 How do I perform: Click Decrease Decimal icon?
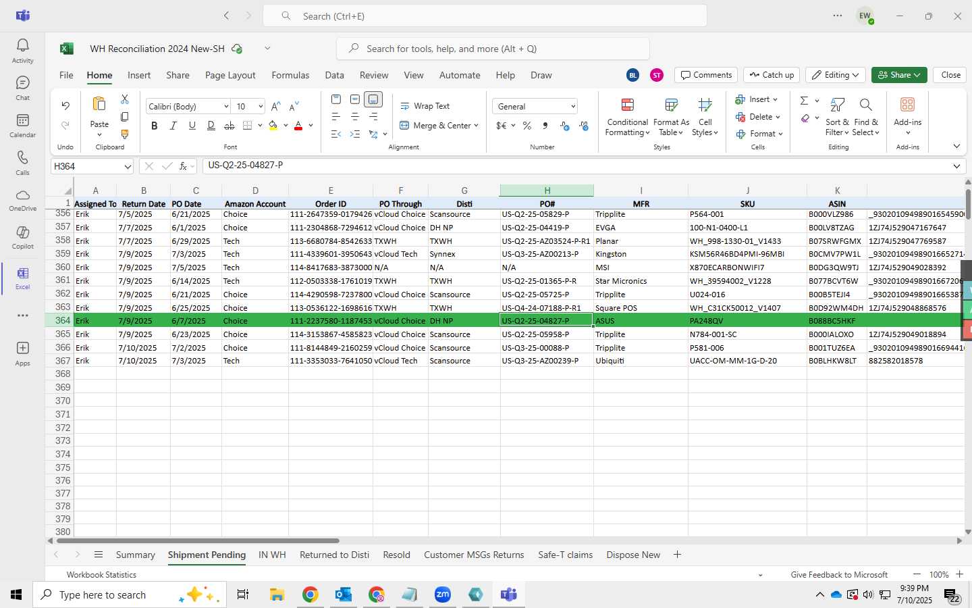[x=584, y=126]
